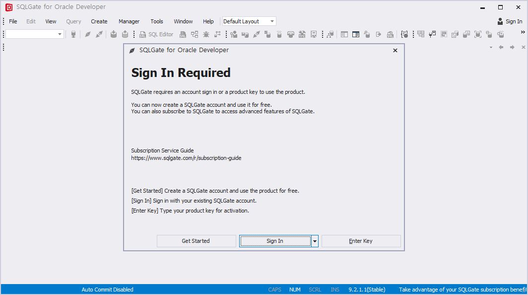This screenshot has width=528, height=295.
Task: Click the SCRL indicator in status bar
Action: pos(315,290)
